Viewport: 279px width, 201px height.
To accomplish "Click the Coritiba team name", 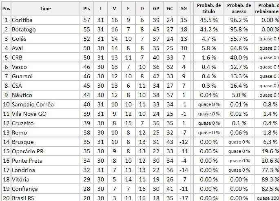I will point(22,20).
